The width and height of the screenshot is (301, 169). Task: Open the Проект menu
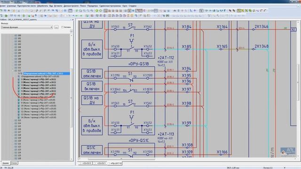[2, 6]
